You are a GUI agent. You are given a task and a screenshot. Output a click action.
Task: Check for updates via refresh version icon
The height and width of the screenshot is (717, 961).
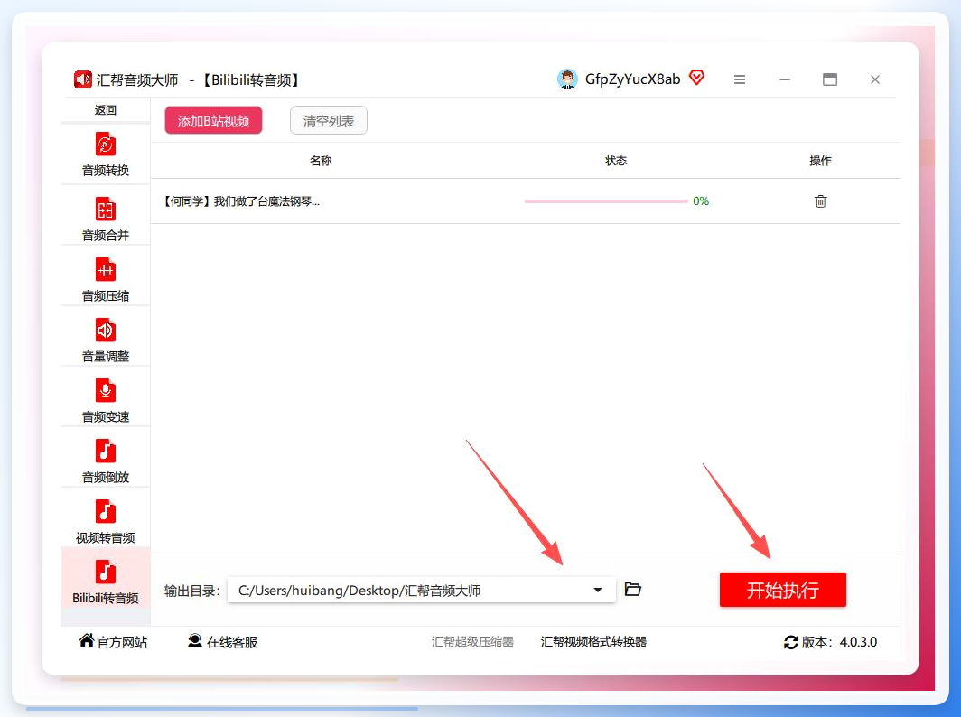[790, 642]
